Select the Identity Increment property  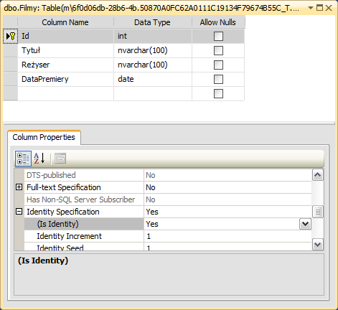[x=84, y=236]
